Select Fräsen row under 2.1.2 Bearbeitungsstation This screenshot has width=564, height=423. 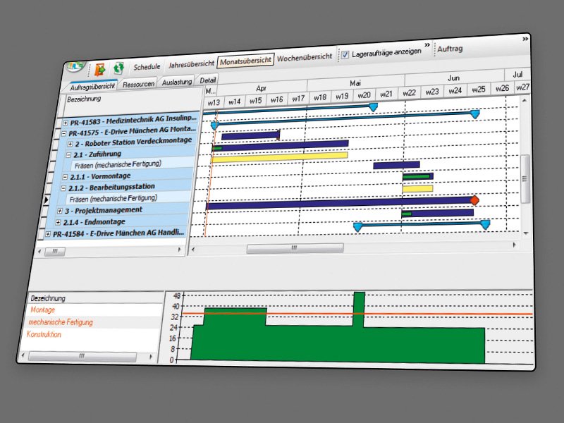[x=129, y=198]
